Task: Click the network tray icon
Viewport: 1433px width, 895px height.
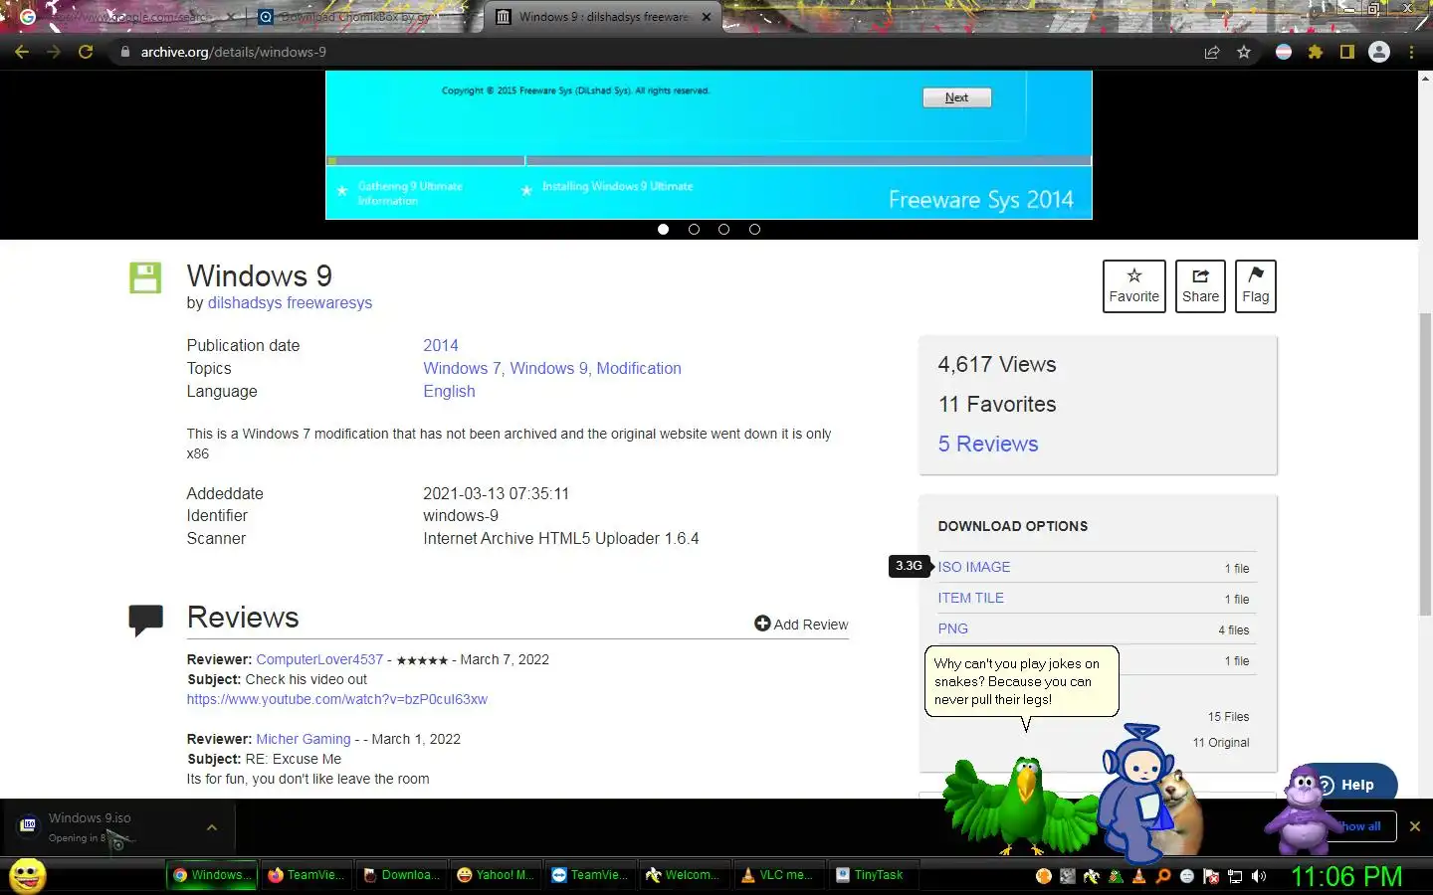Action: 1235,876
